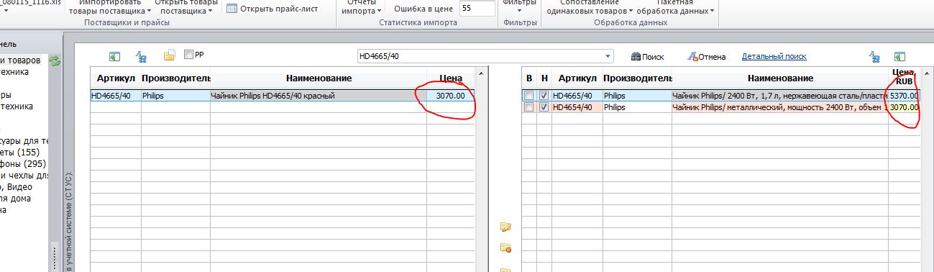
Task: Click the Поиск search button
Action: [648, 57]
